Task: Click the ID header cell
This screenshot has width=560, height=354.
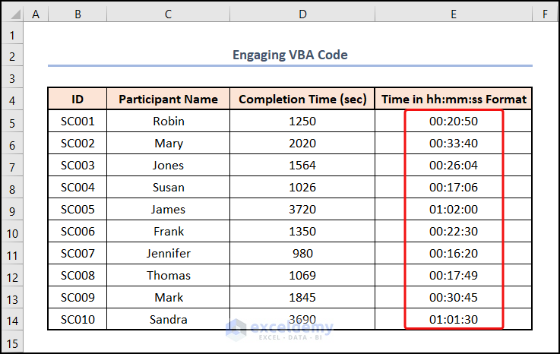Action: click(78, 100)
